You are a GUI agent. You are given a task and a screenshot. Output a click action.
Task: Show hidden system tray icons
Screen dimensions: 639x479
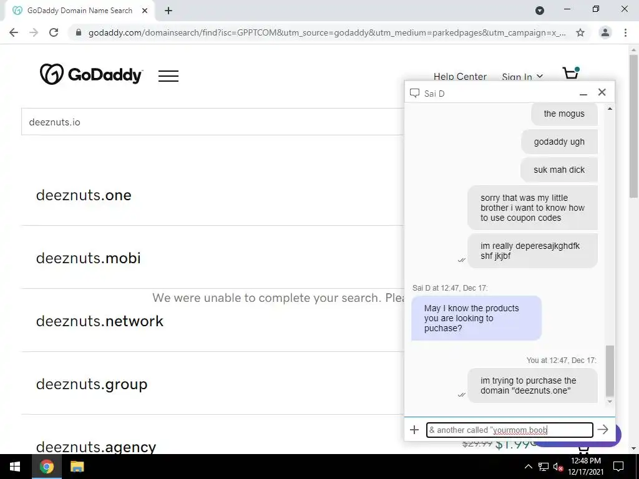click(528, 467)
